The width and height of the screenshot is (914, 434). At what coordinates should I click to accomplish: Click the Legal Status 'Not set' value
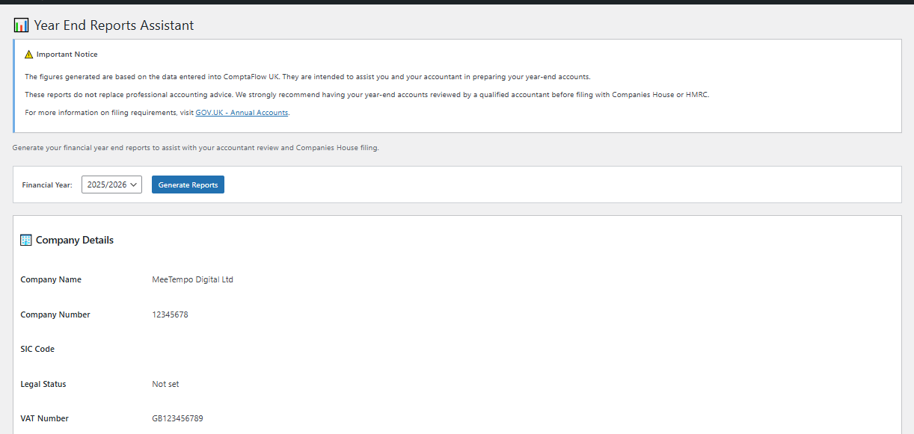165,384
